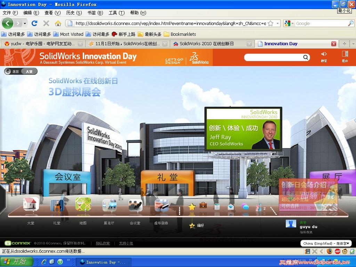Open the 展览厅 exhibition hall dock icon
This screenshot has width=356, height=267.
(x=109, y=205)
